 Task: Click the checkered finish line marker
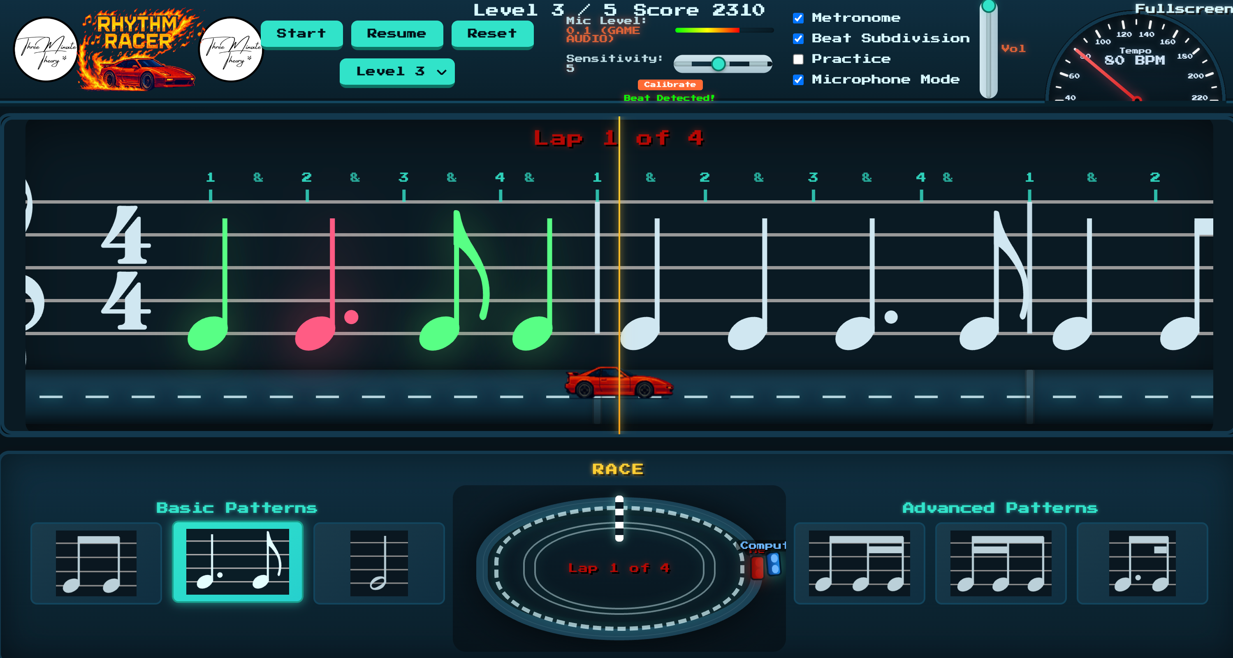619,519
